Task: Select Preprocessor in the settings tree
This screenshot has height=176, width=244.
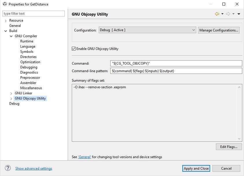Action: (x=30, y=78)
